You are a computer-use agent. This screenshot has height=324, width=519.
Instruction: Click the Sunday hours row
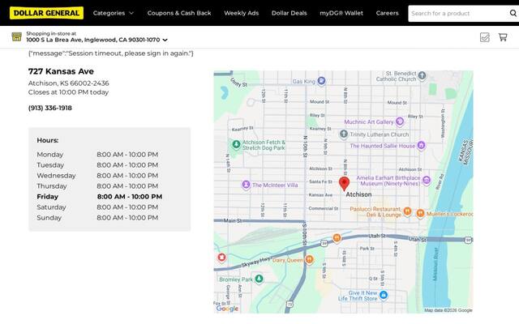[x=97, y=218]
